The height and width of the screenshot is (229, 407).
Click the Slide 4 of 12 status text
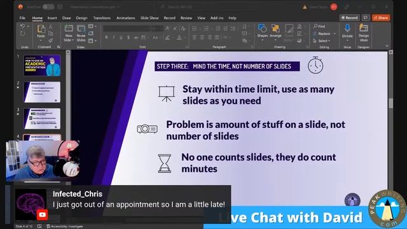click(x=24, y=226)
